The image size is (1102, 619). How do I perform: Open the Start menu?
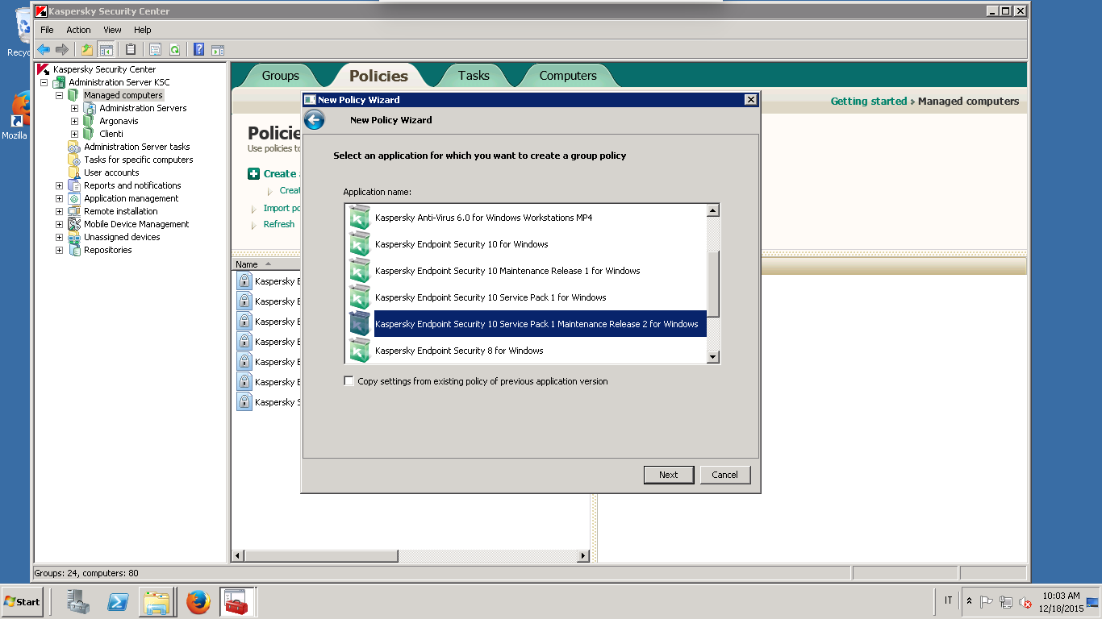coord(22,602)
